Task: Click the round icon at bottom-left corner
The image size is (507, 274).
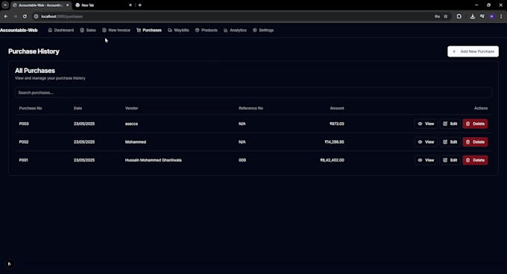Action: pos(10,264)
